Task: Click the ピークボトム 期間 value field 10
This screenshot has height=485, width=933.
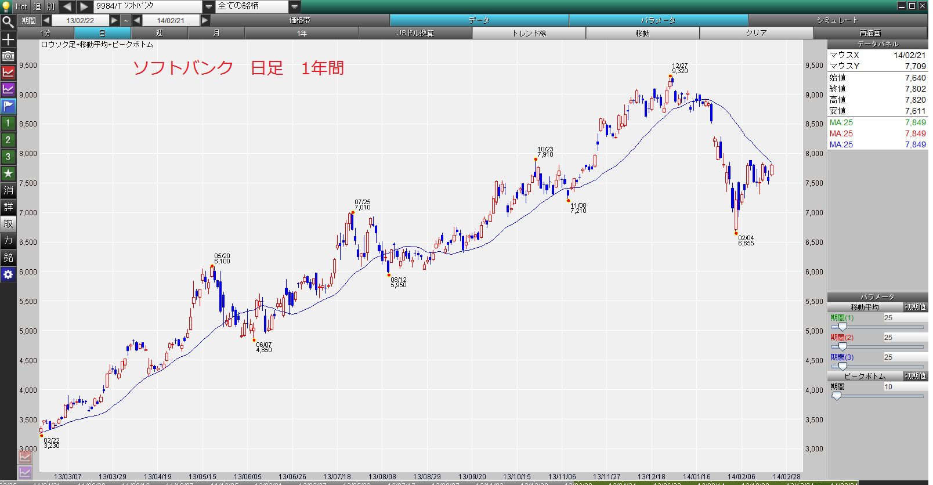Action: [905, 387]
